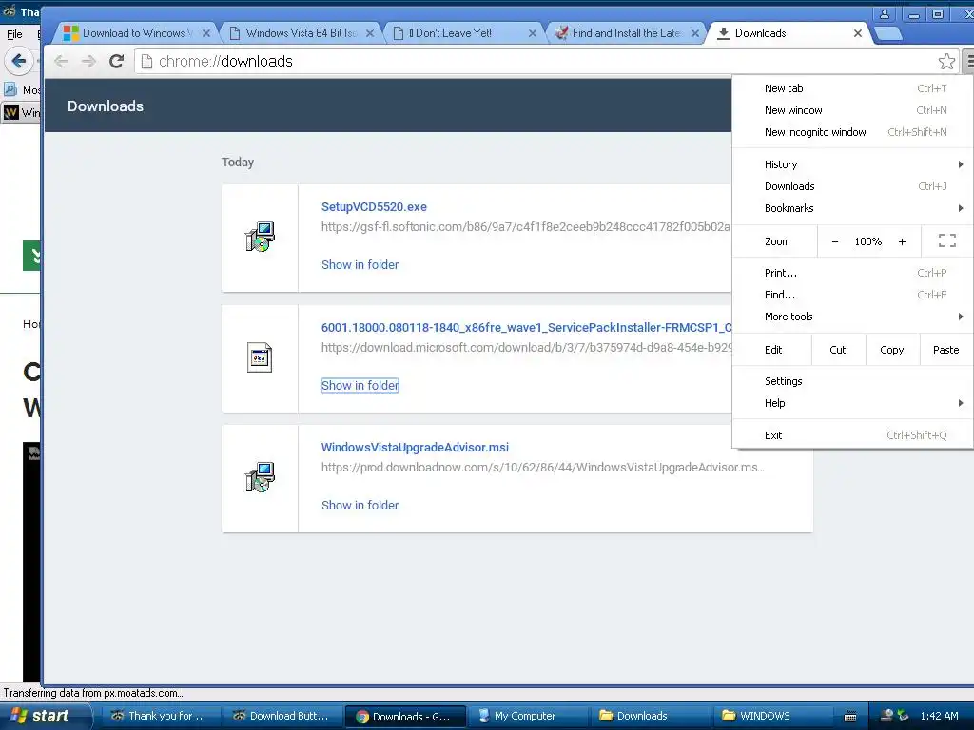Click the download.microsoft.com source URL

pos(526,348)
